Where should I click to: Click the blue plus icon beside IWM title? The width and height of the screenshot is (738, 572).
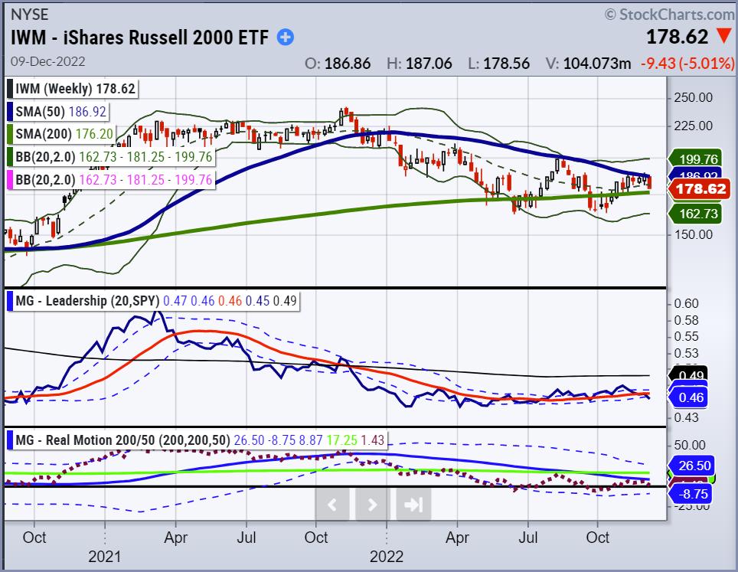pyautogui.click(x=286, y=38)
